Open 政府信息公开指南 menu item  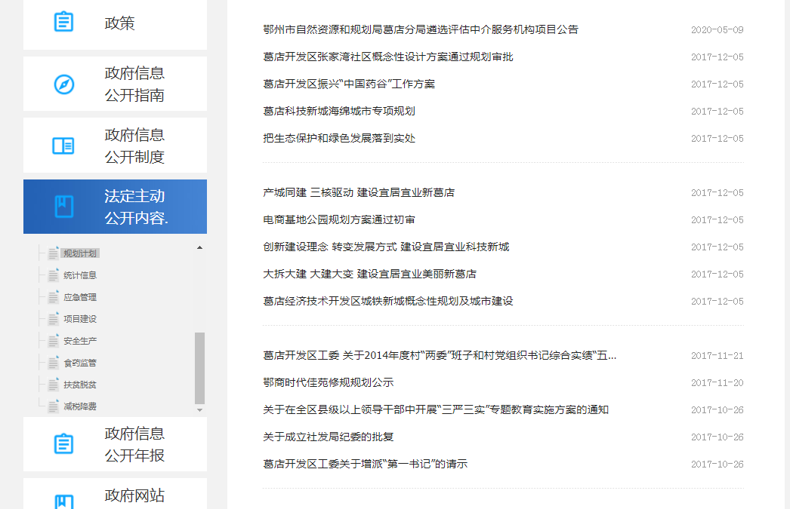pos(115,84)
